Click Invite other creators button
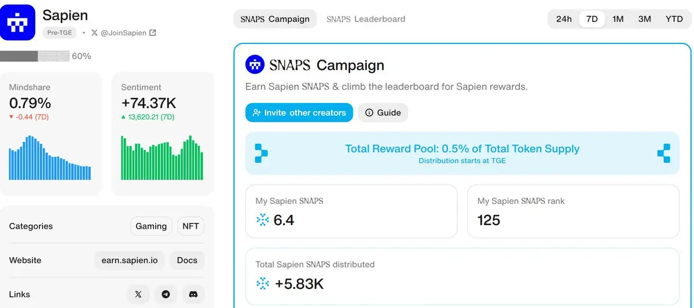694x308 pixels. tap(299, 113)
